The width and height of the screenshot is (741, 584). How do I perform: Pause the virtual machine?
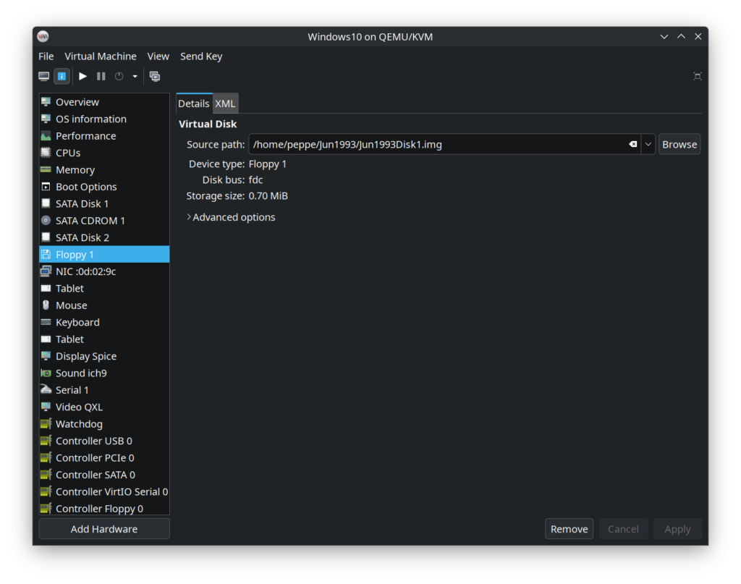pyautogui.click(x=100, y=76)
